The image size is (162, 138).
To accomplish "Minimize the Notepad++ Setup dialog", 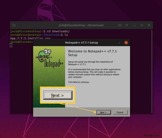I will pos(120,43).
